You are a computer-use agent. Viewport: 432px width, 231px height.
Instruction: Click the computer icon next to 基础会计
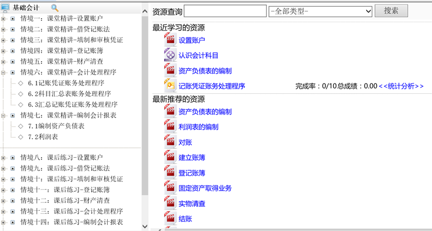tap(6, 8)
